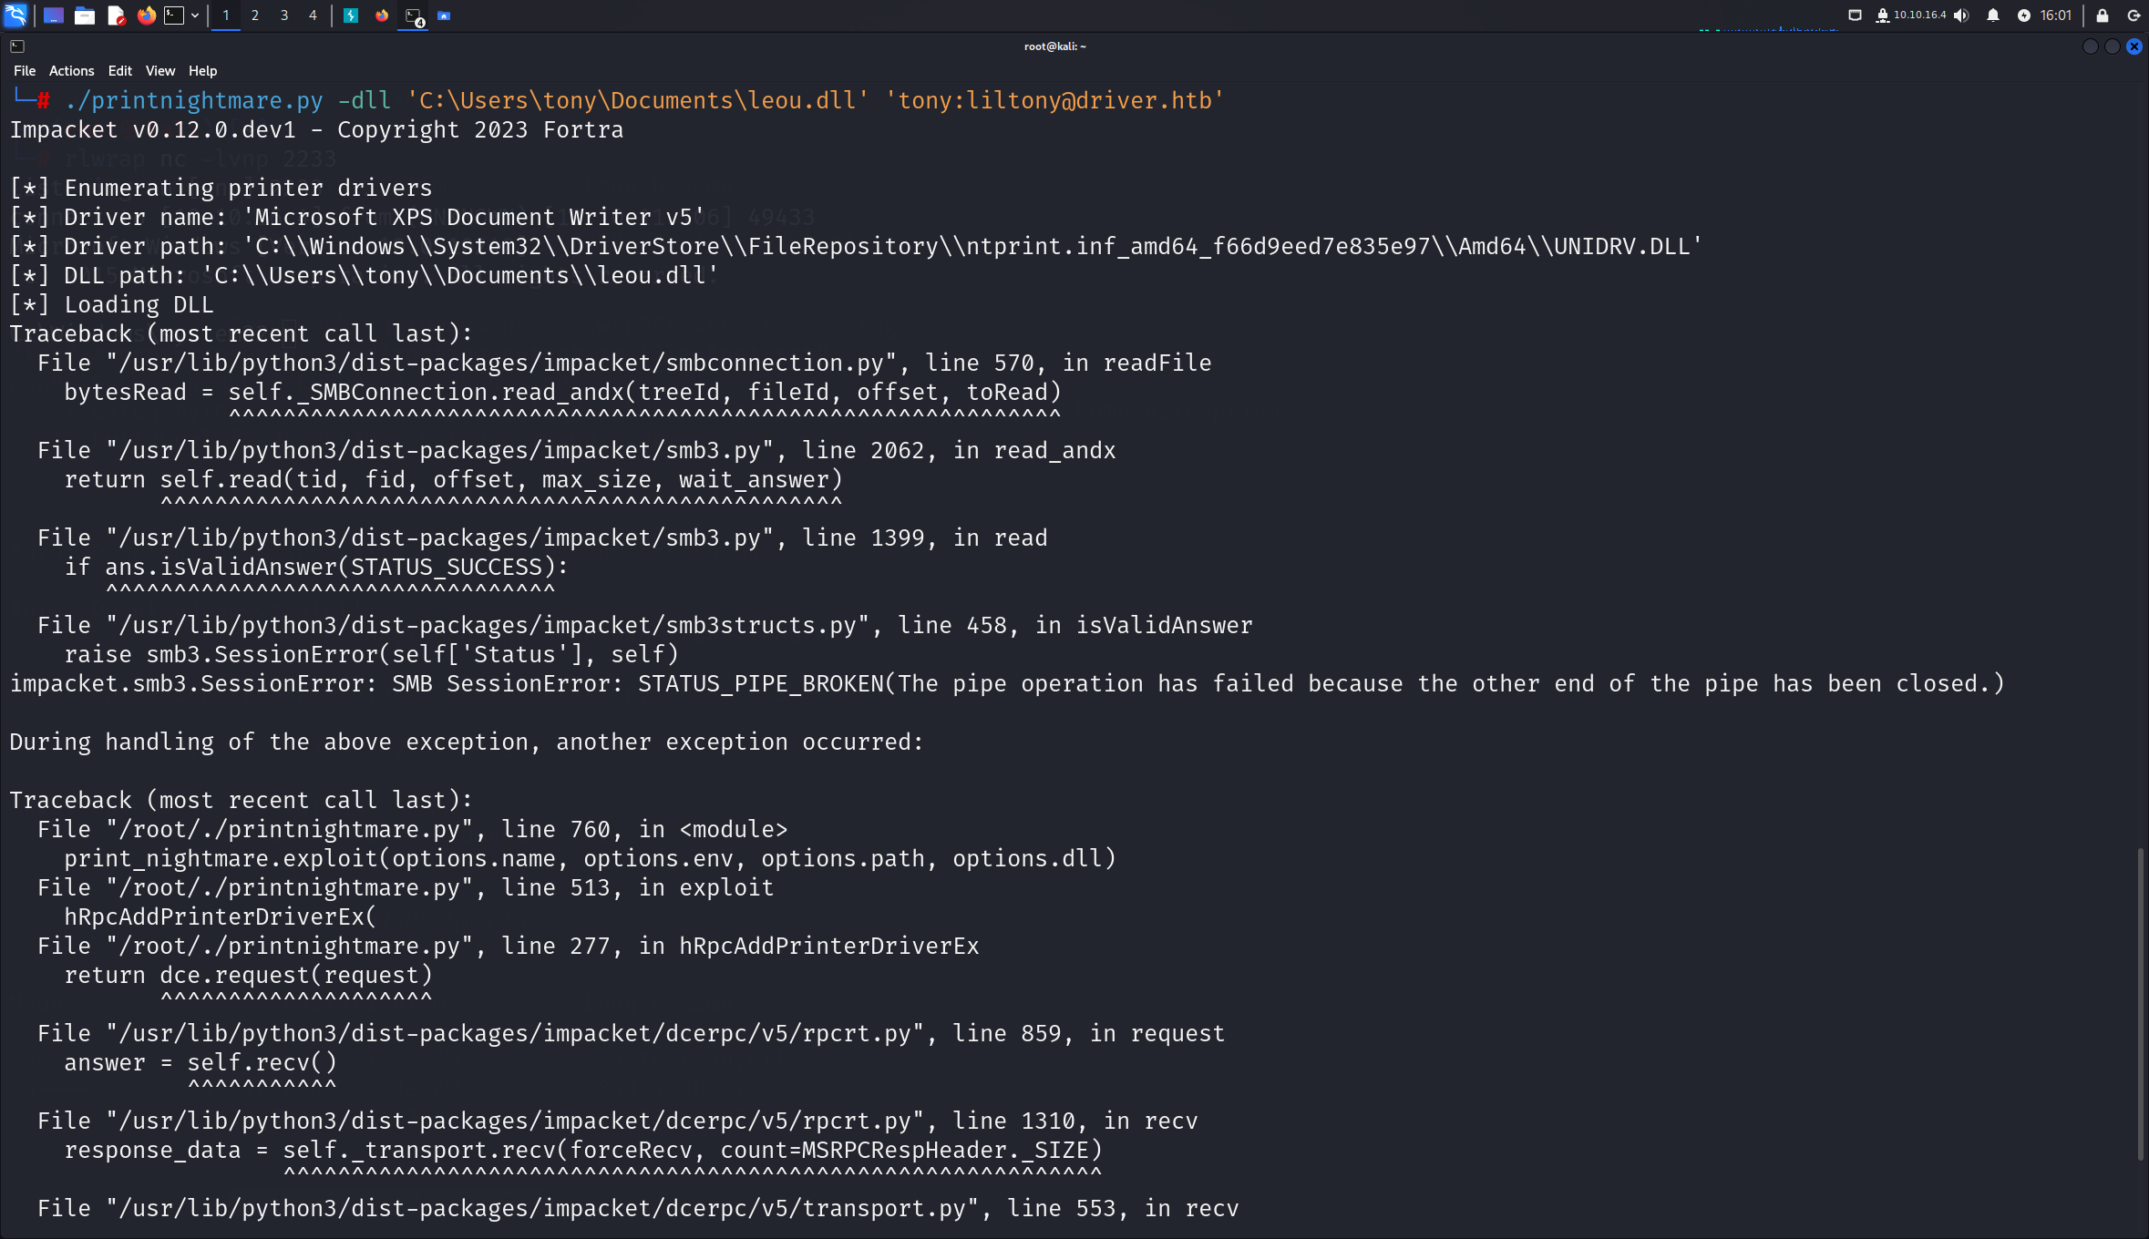Click the './printnightmare.py' command text
Image resolution: width=2149 pixels, height=1239 pixels.
coord(194,101)
